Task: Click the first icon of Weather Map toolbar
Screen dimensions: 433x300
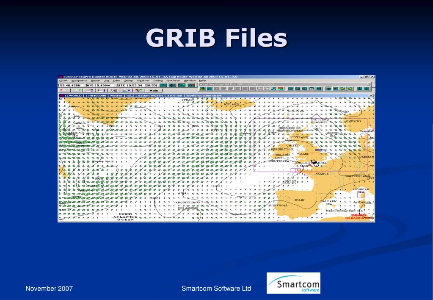Action: 202,89
